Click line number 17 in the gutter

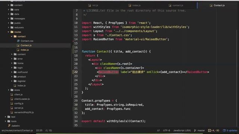(x=76, y=51)
